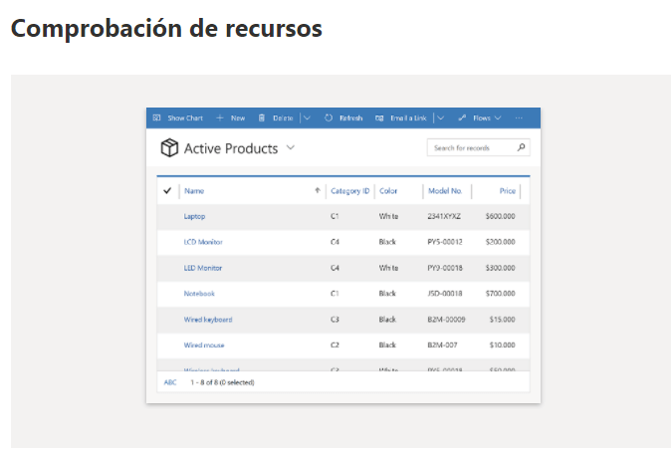This screenshot has width=671, height=456.
Task: Open the Notebook product link
Action: tap(199, 294)
